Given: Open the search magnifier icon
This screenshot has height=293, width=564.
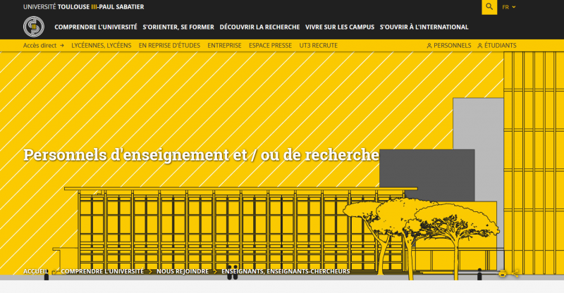Looking at the screenshot, I should tap(489, 7).
